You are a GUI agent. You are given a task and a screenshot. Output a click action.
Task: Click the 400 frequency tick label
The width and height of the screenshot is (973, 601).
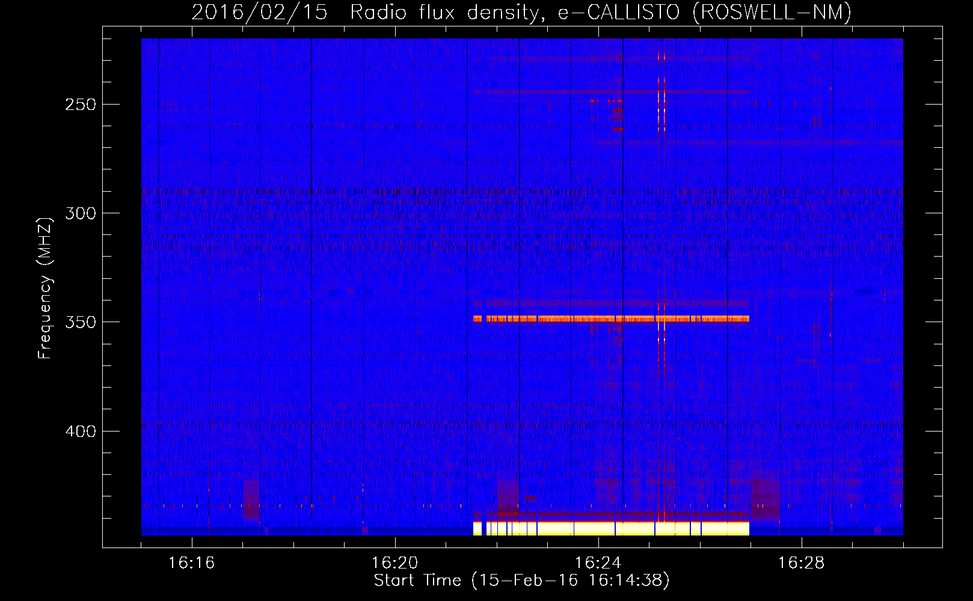tap(81, 432)
